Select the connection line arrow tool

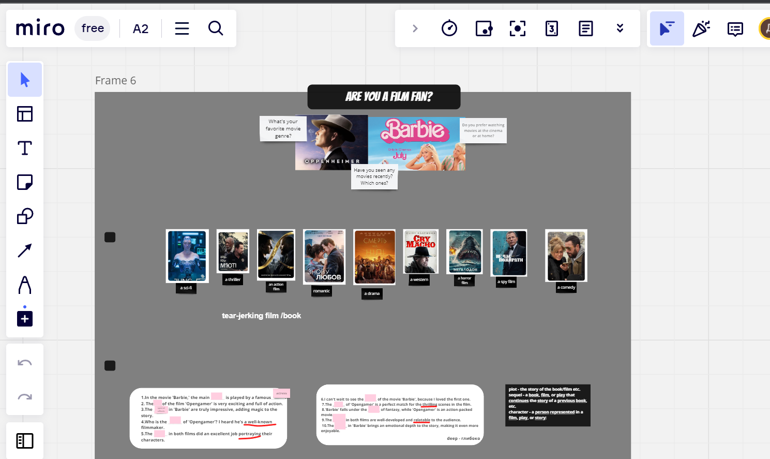pyautogui.click(x=25, y=250)
